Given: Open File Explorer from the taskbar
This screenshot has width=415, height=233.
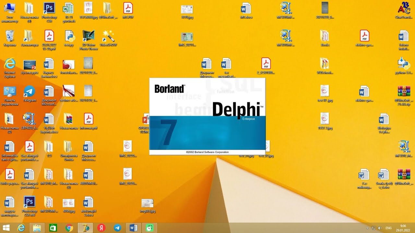Looking at the screenshot, I should 37,228.
